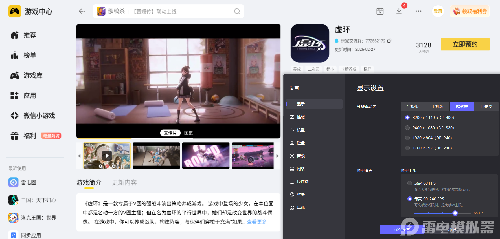
Task: Open 其他 other settings
Action: pos(314,208)
